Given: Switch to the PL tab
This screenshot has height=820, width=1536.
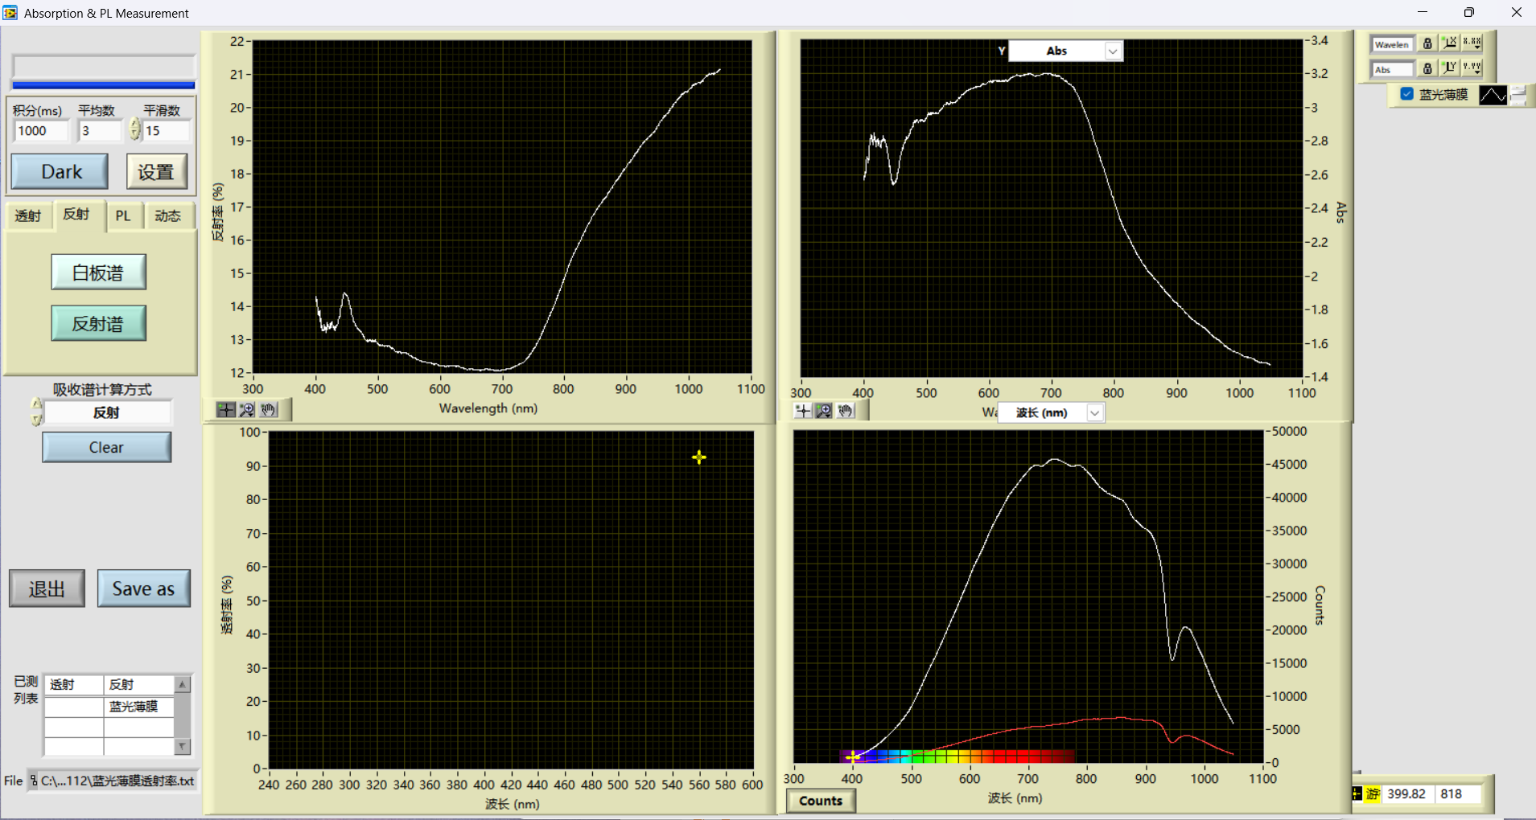Looking at the screenshot, I should point(123,215).
